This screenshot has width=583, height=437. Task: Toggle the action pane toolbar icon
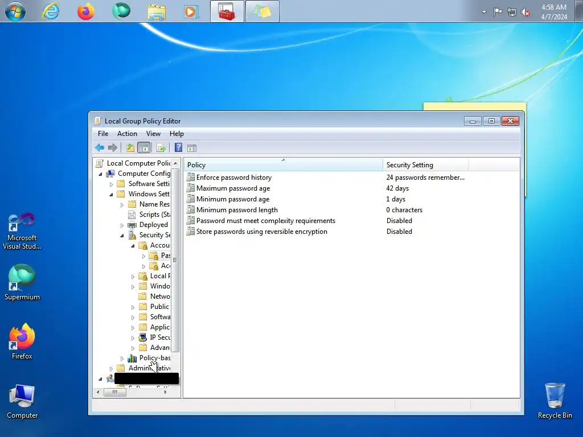192,149
